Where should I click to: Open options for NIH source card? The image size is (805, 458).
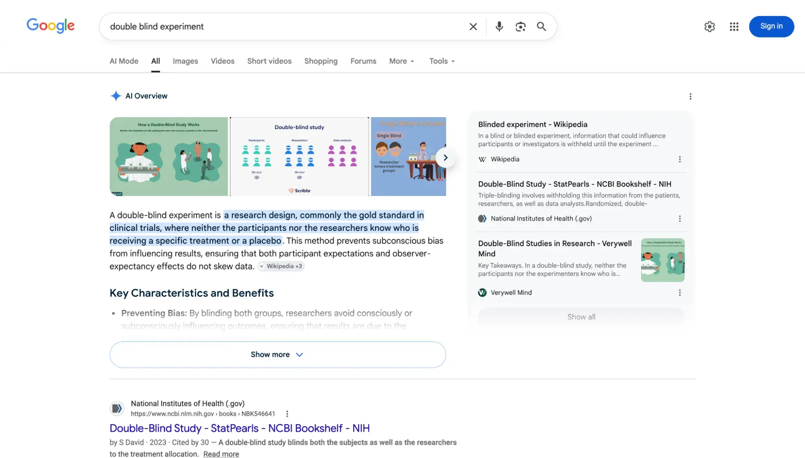coord(679,218)
